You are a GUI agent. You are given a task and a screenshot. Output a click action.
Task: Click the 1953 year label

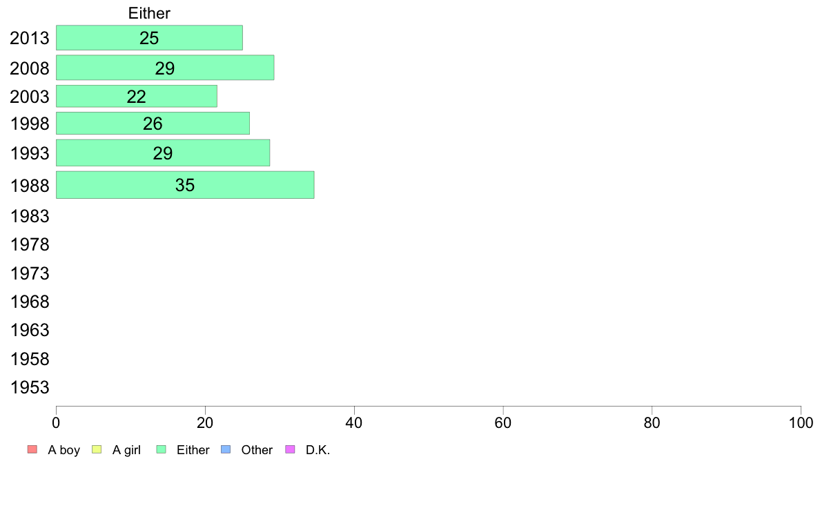(x=30, y=387)
